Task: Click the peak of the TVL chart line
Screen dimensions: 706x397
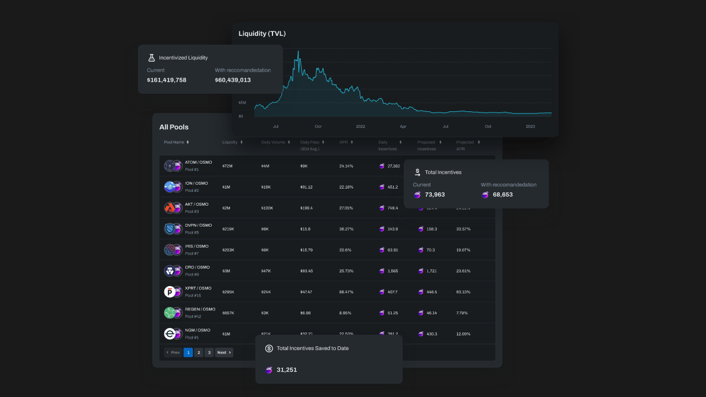Action: 298,51
